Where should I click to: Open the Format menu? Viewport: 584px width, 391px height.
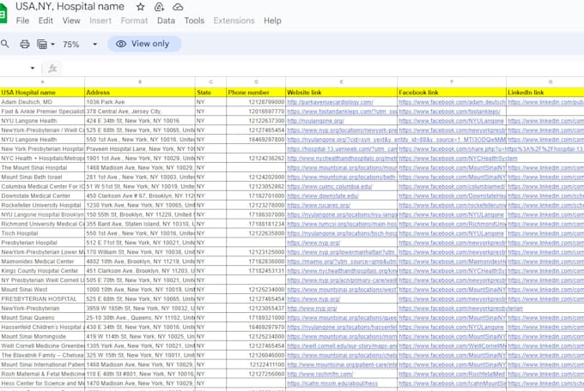point(134,21)
